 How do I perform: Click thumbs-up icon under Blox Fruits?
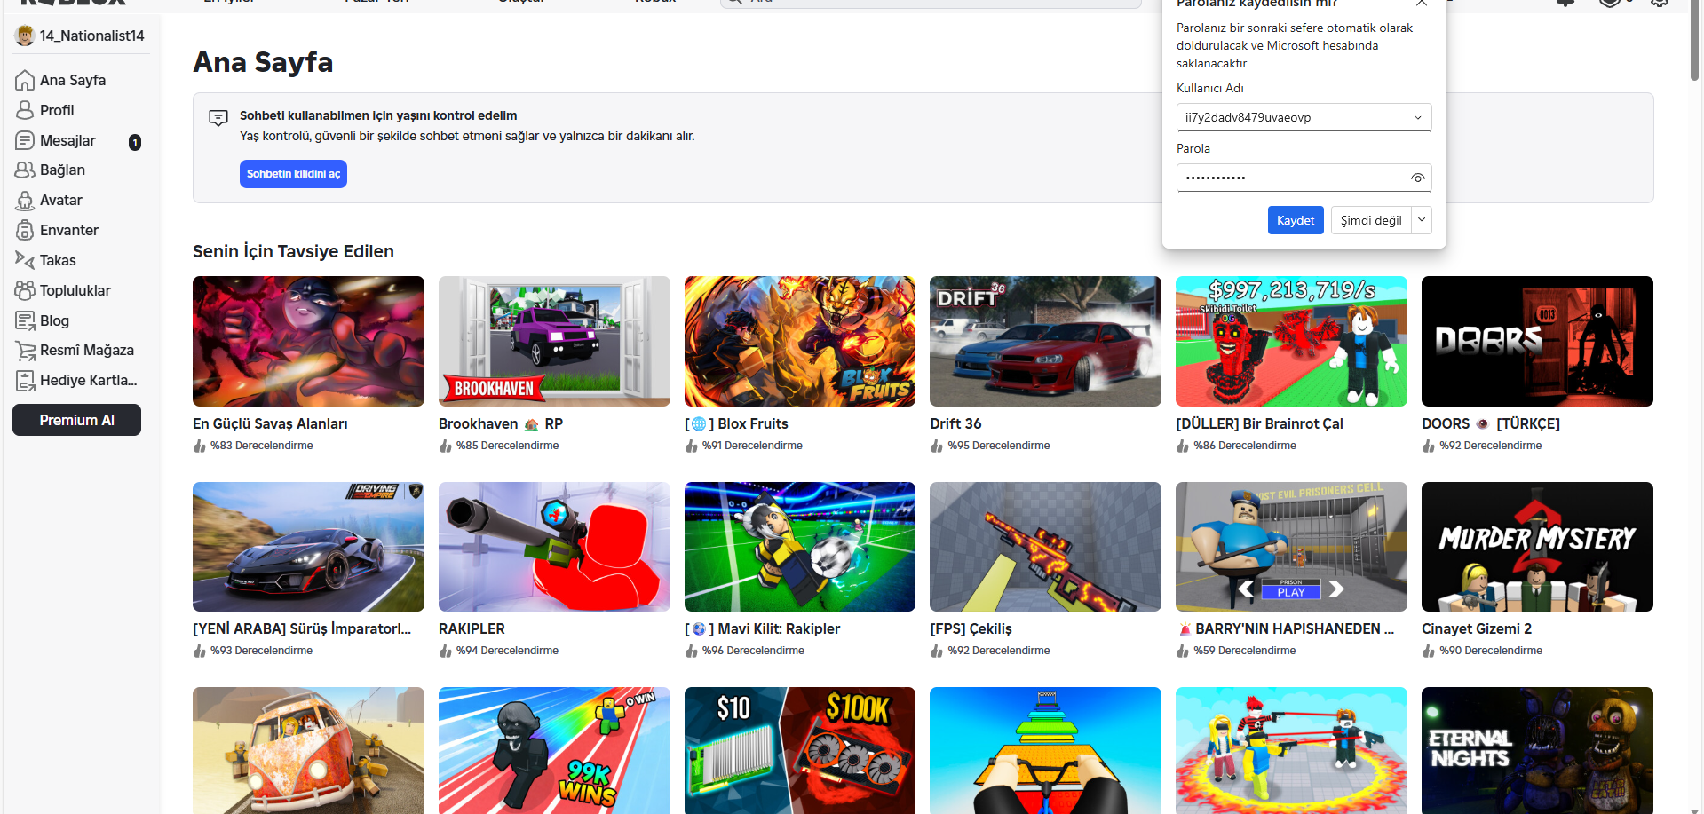point(692,446)
